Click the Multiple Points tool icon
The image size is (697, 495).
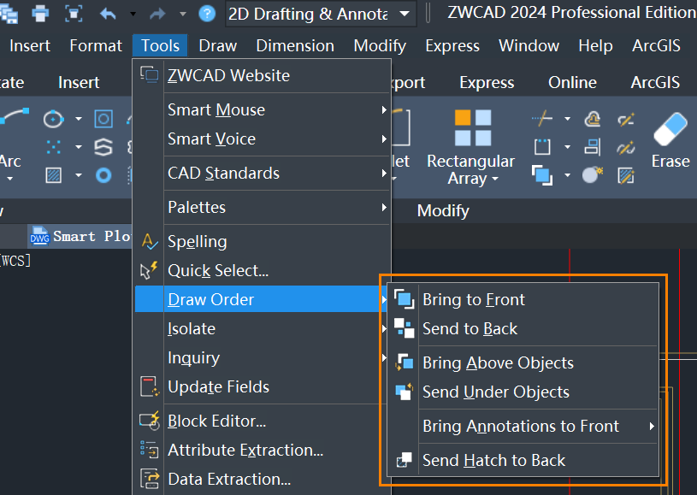(53, 147)
